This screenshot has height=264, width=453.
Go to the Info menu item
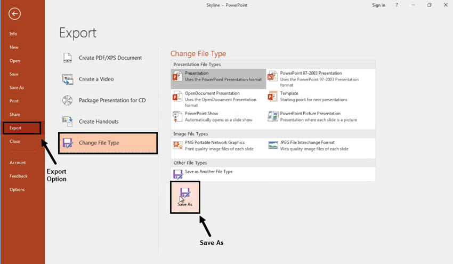tap(13, 34)
